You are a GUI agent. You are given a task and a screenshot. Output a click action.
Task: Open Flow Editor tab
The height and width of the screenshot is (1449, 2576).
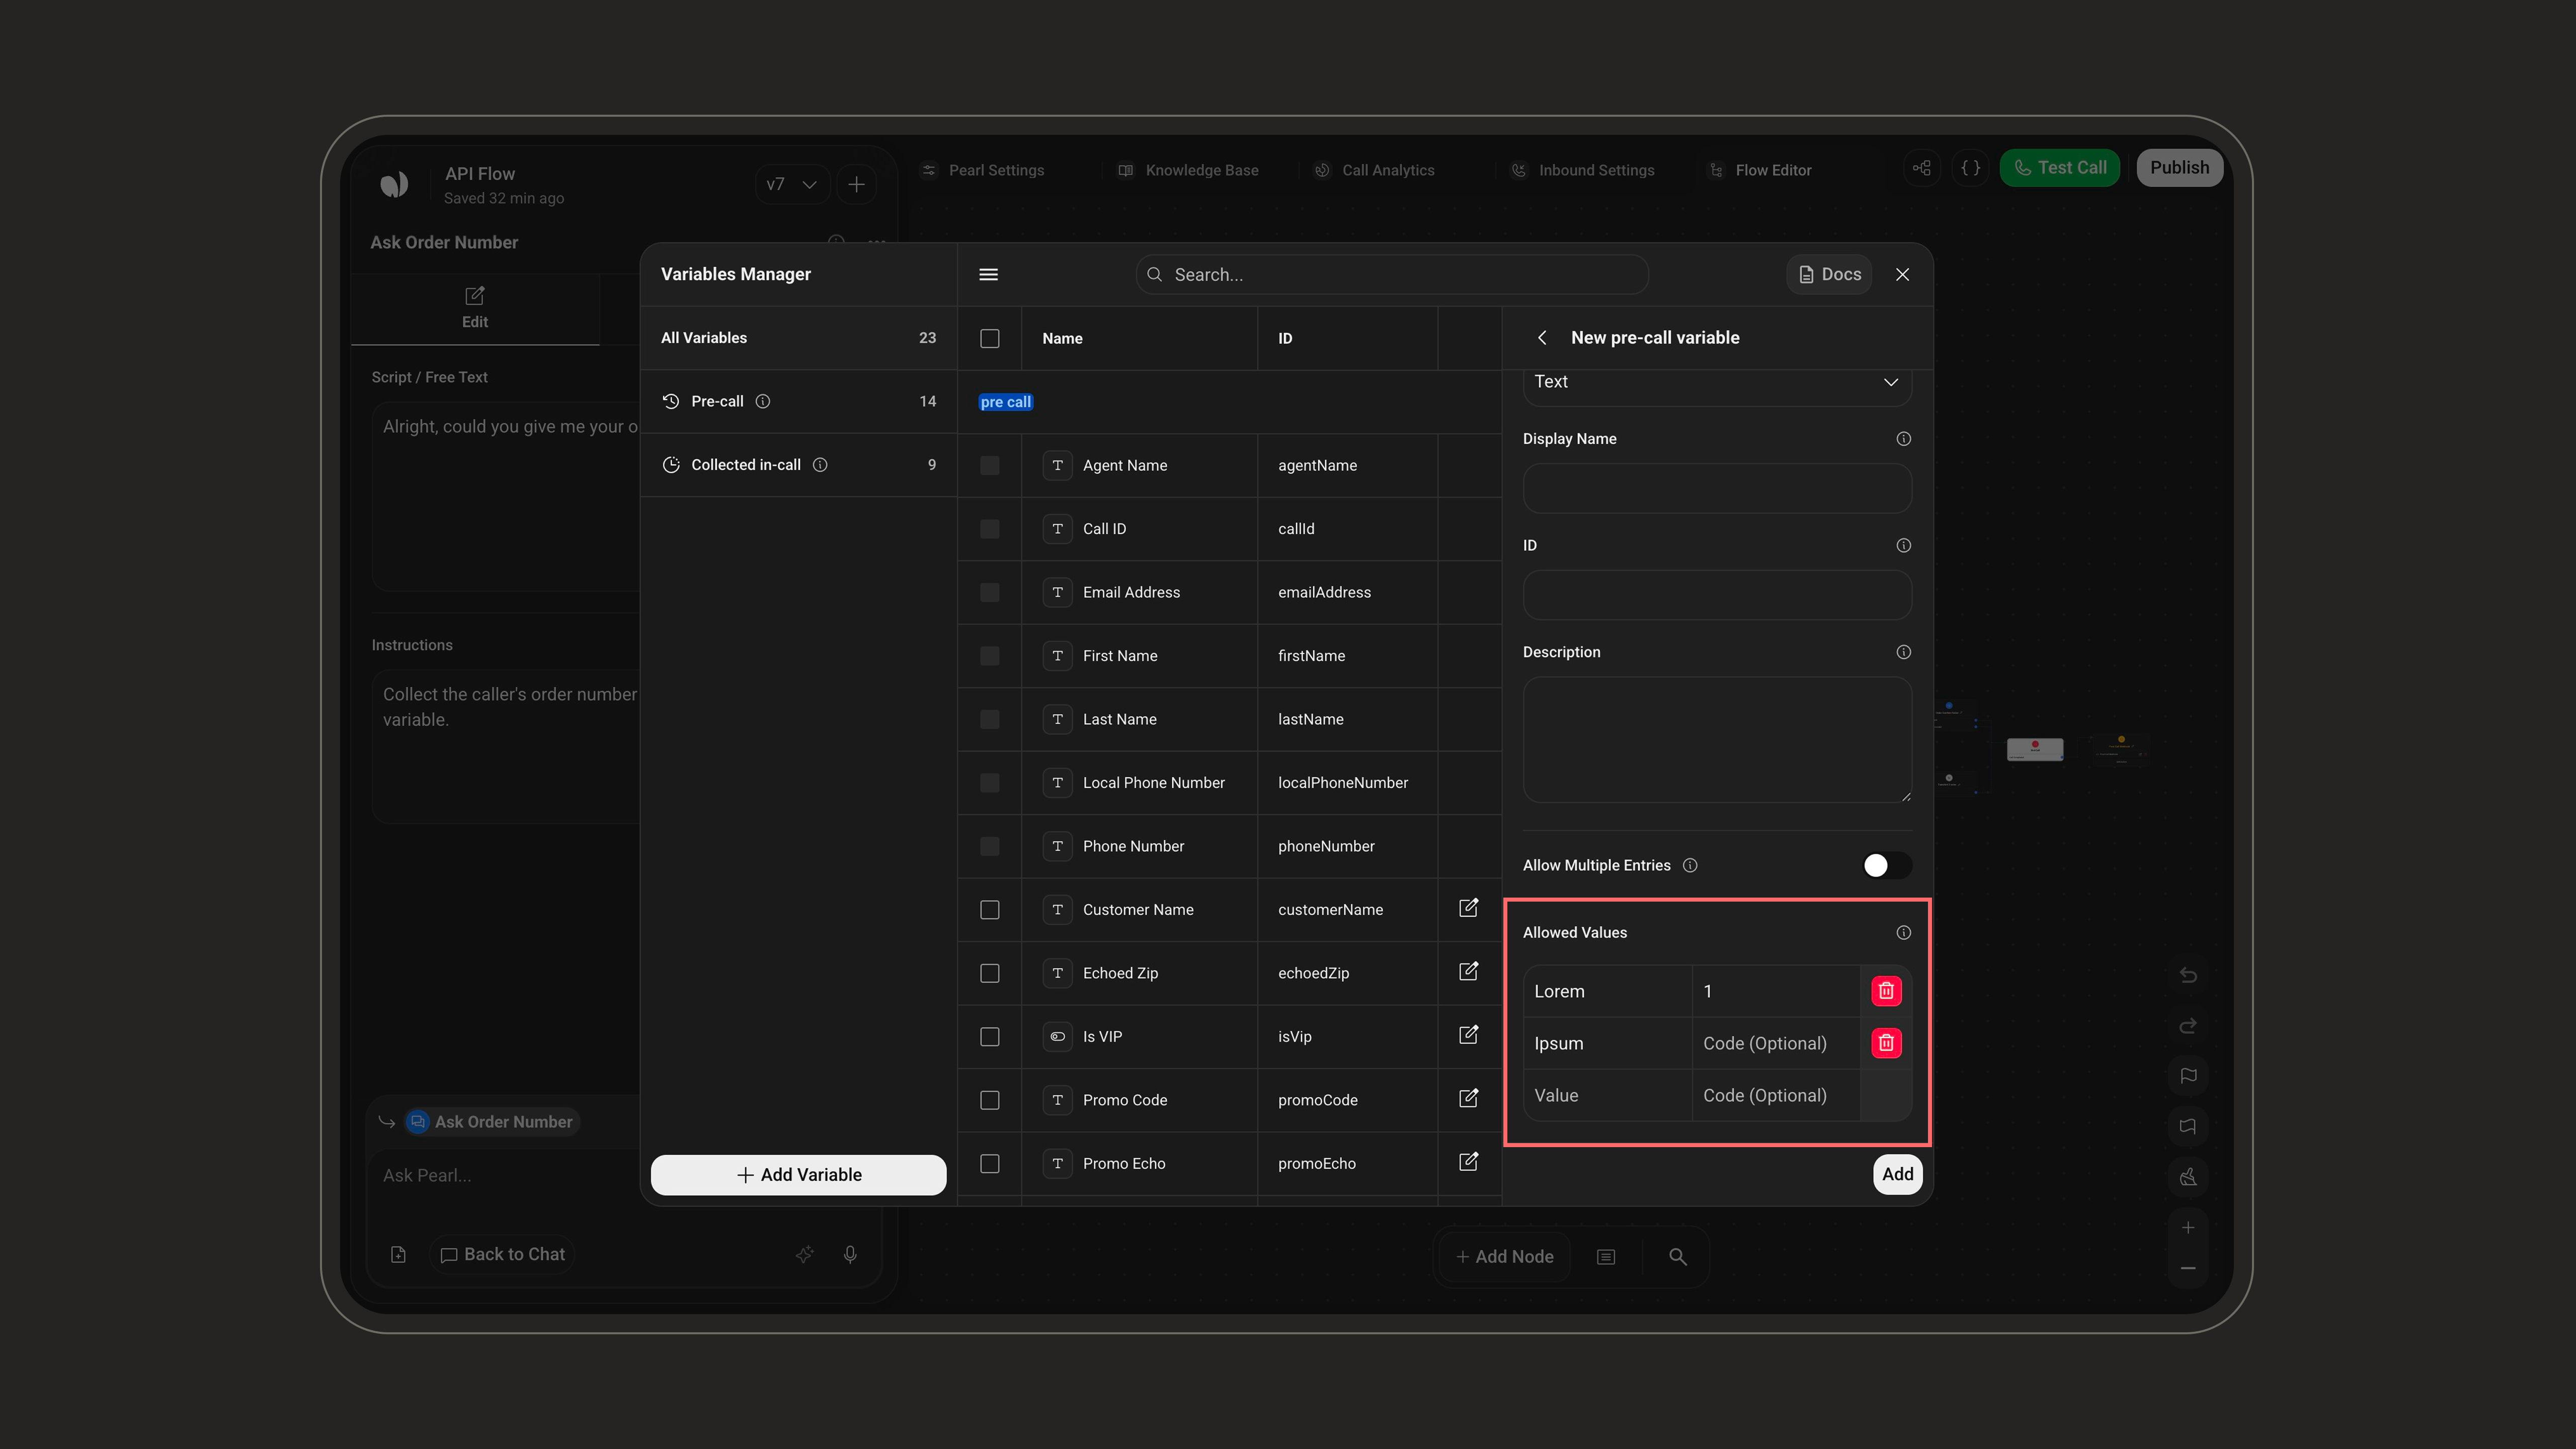click(x=1760, y=170)
